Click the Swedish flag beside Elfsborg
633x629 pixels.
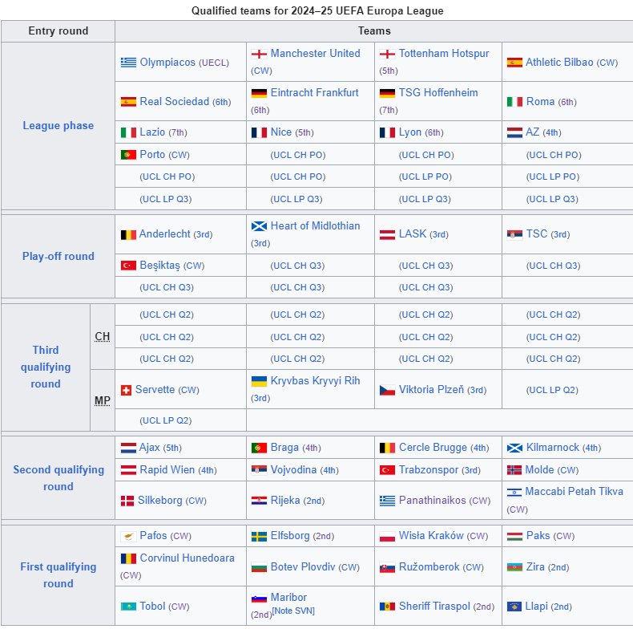point(259,536)
